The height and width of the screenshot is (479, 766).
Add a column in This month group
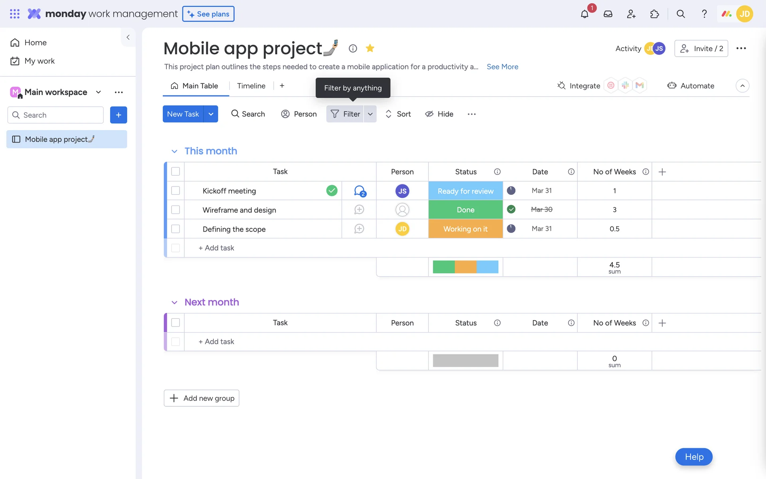pyautogui.click(x=662, y=172)
